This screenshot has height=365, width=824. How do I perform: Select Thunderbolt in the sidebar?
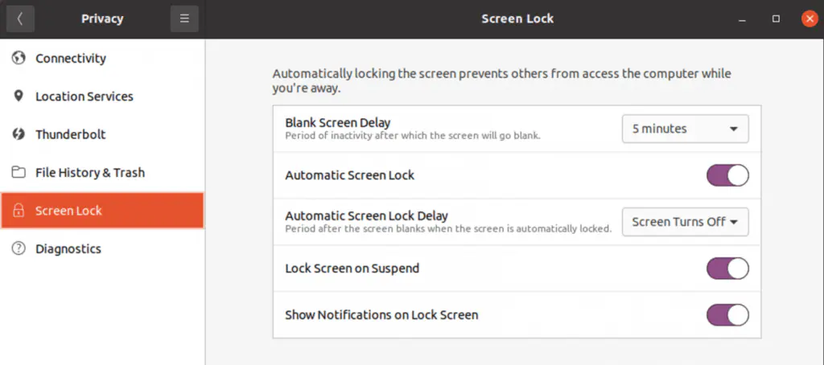(x=71, y=134)
